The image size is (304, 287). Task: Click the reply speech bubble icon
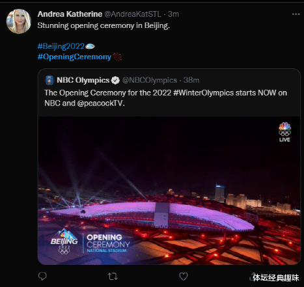click(x=42, y=276)
